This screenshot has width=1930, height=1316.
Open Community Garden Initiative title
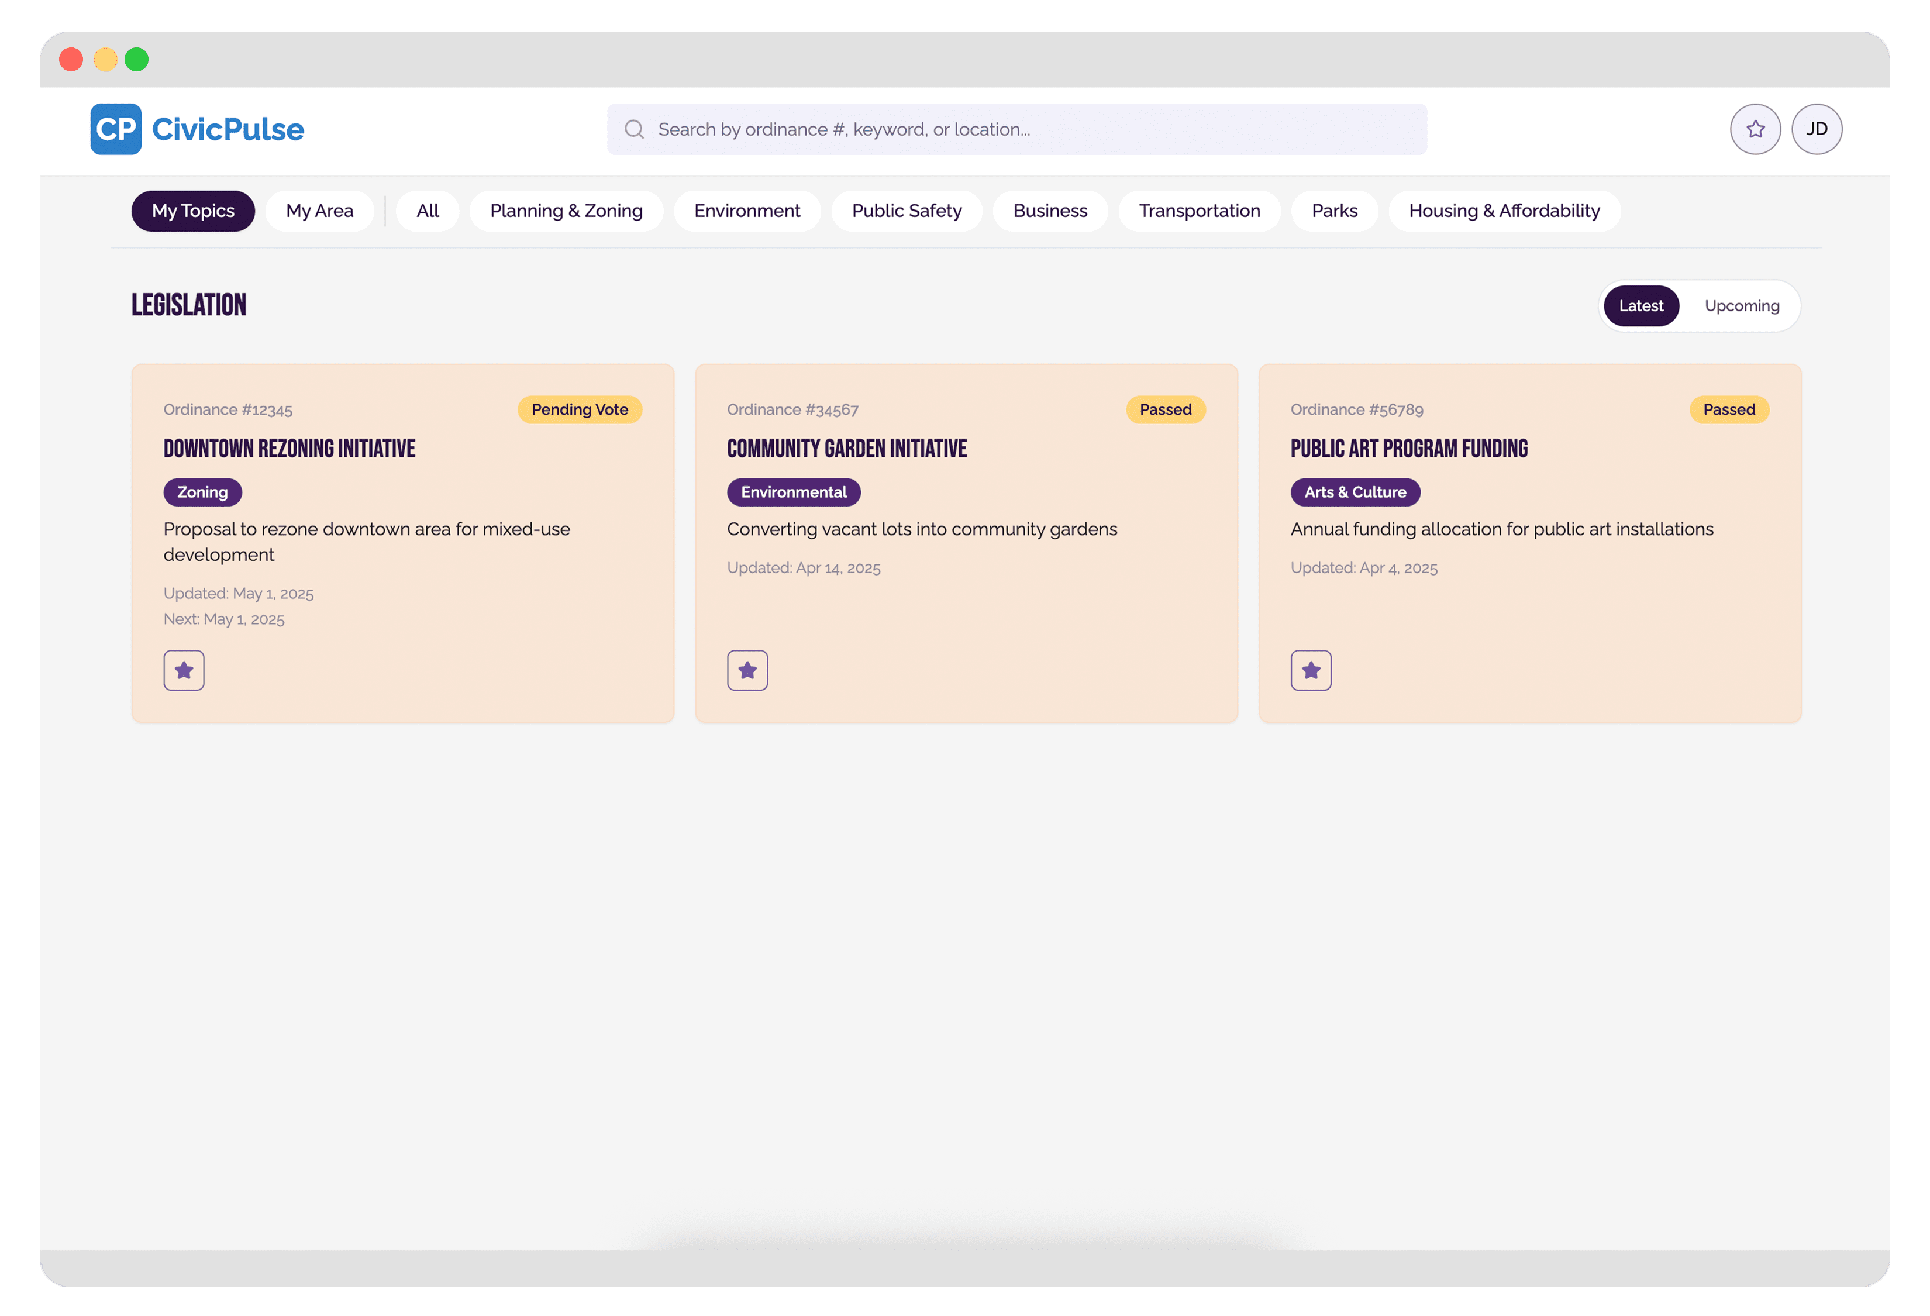[x=846, y=449]
